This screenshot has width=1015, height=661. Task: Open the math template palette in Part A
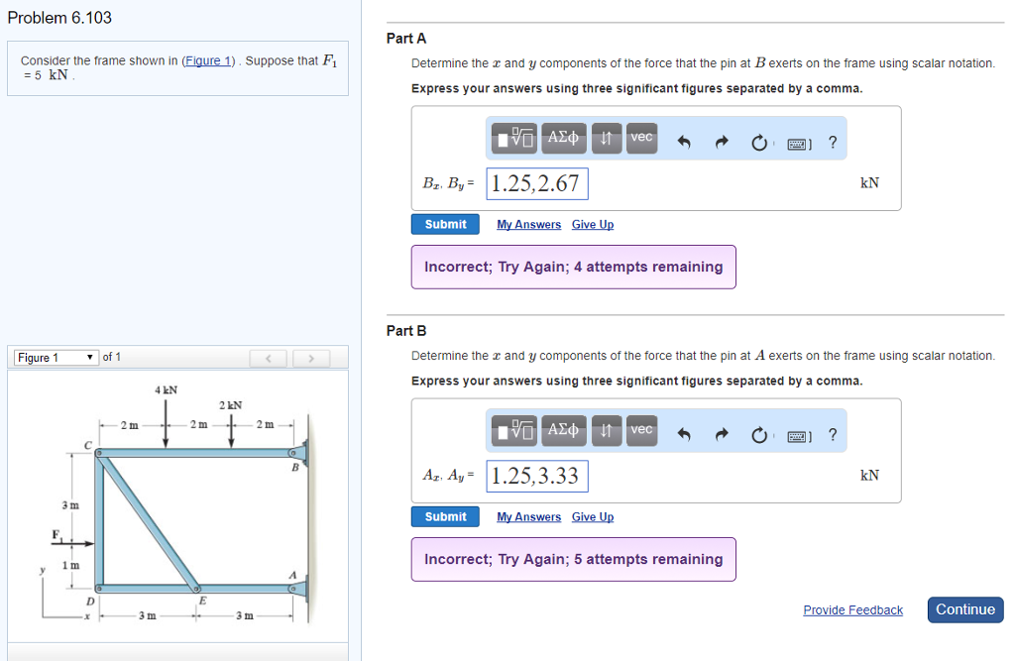click(513, 138)
